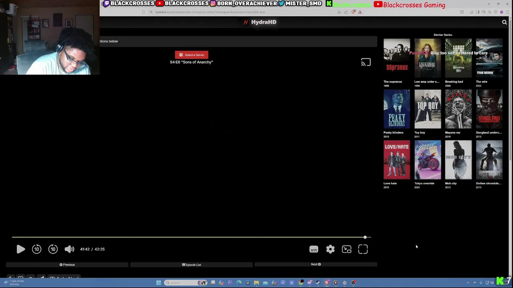The image size is (513, 288).
Task: Click the '41:42 / 42:25' time readout
Action: [92, 249]
